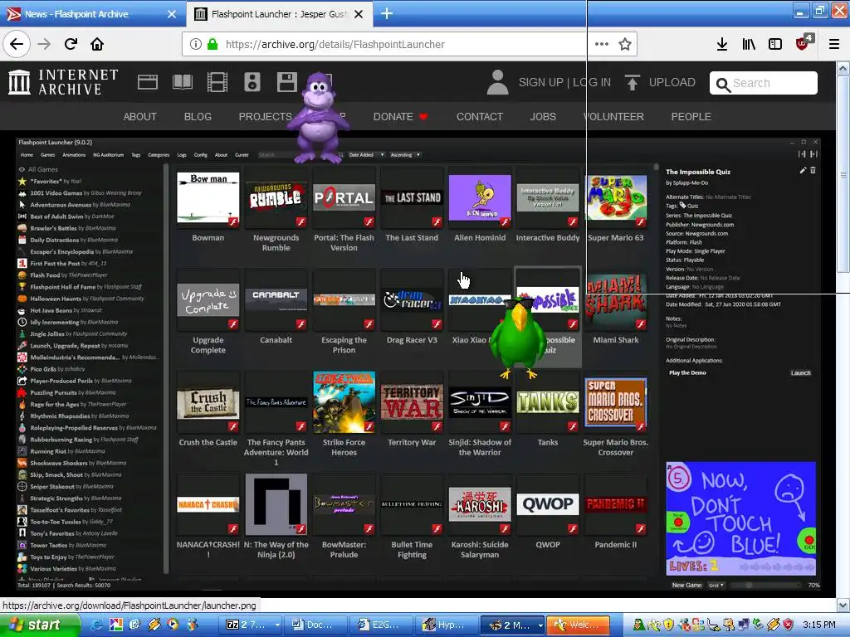Open the 2 M... Firefox taskbar group

(513, 625)
